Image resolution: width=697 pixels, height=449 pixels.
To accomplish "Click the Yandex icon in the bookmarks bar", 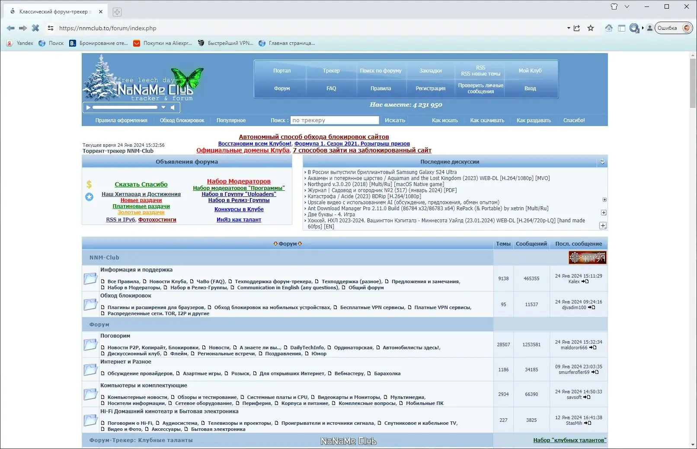I will click(x=10, y=43).
